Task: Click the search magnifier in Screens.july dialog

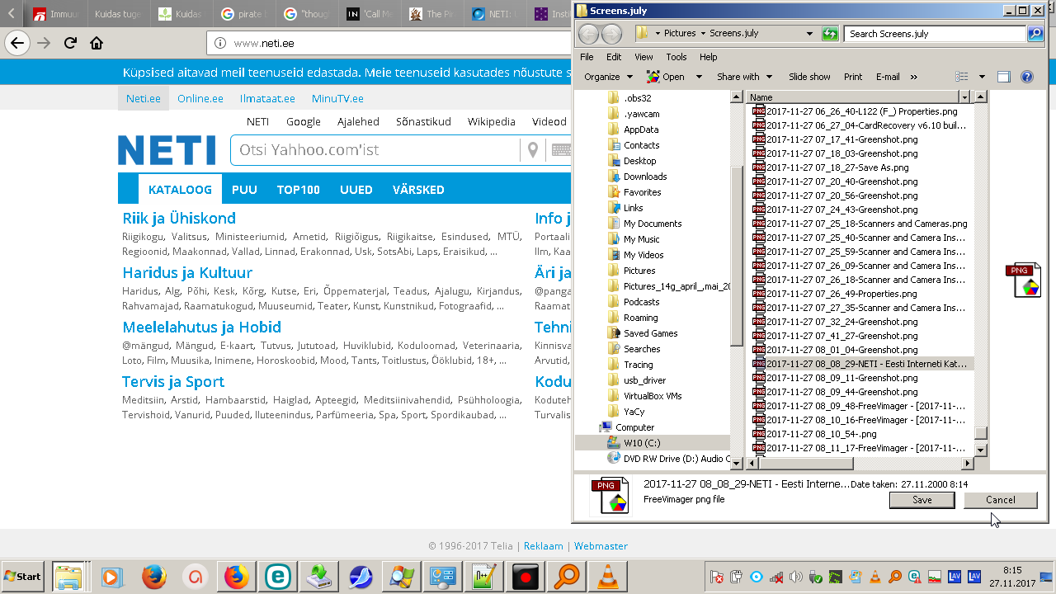Action: (x=1035, y=34)
